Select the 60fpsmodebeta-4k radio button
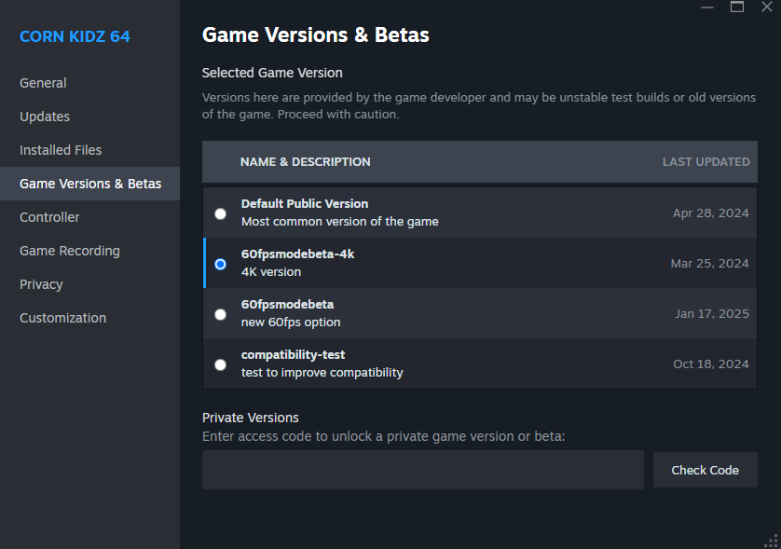This screenshot has width=781, height=549. tap(220, 264)
